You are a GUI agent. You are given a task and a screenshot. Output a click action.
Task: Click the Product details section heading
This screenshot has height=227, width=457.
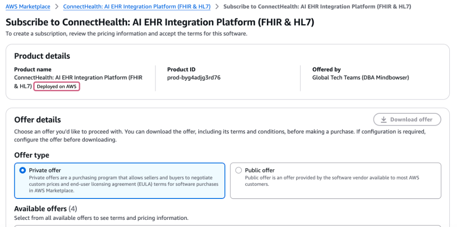click(42, 56)
